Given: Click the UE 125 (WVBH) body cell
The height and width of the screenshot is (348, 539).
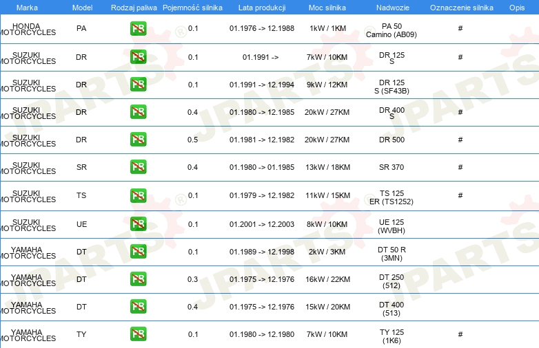Looking at the screenshot, I should coord(391,226).
